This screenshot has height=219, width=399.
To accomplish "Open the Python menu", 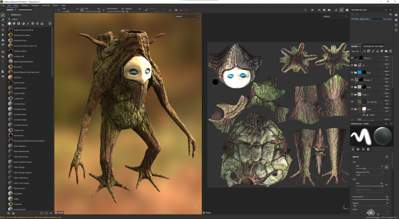I will [55, 6].
